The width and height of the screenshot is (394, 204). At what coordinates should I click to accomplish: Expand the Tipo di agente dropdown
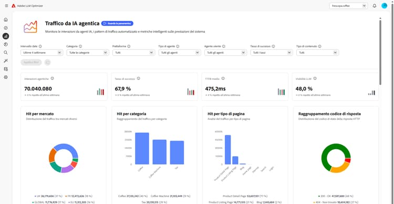(180, 53)
